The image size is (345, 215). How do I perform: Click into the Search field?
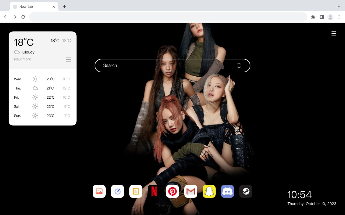click(x=172, y=66)
